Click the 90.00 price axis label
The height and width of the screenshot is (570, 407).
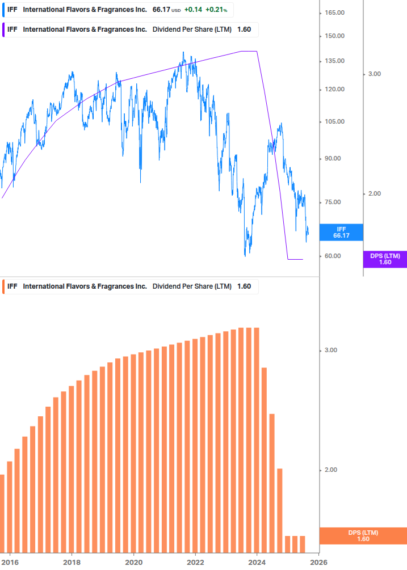tap(333, 158)
